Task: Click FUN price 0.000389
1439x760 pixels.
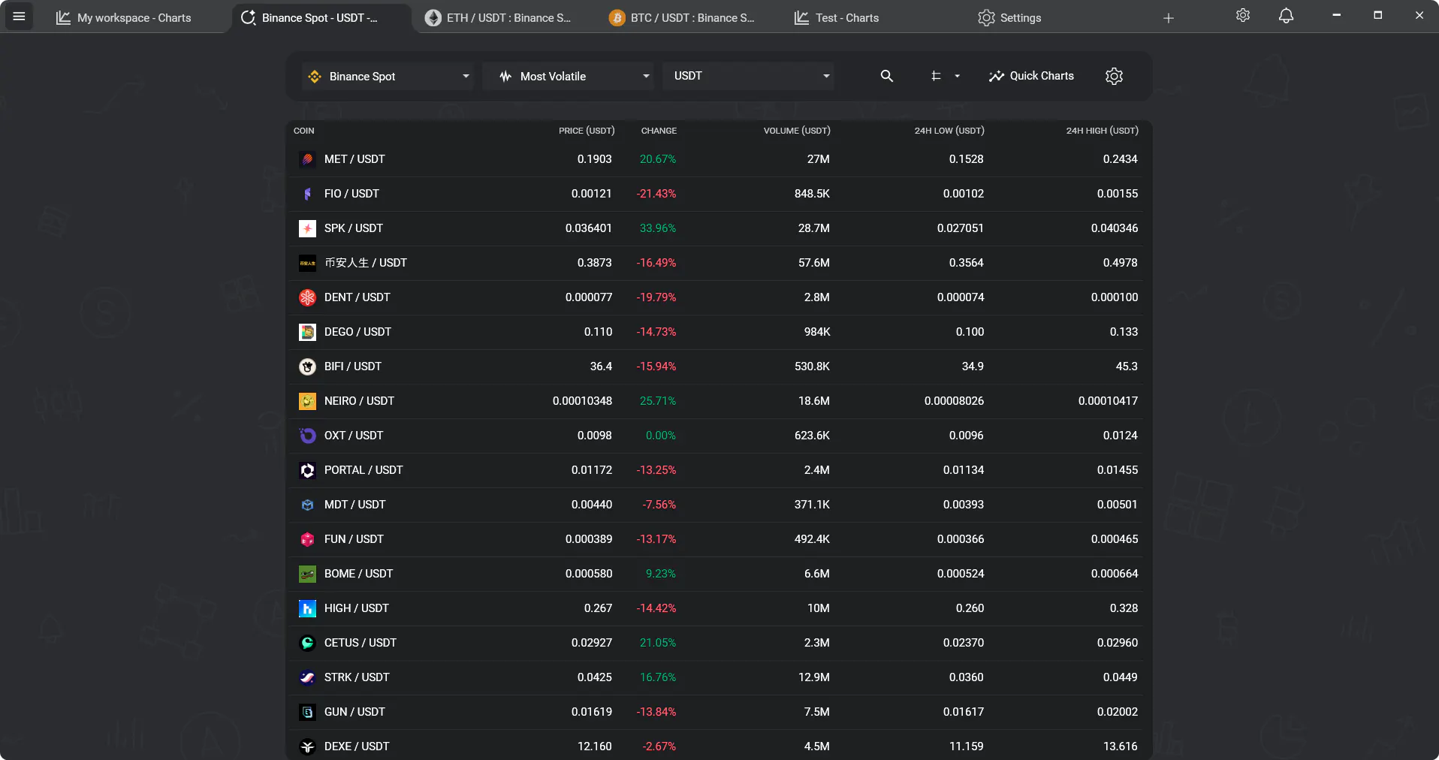Action: [589, 539]
